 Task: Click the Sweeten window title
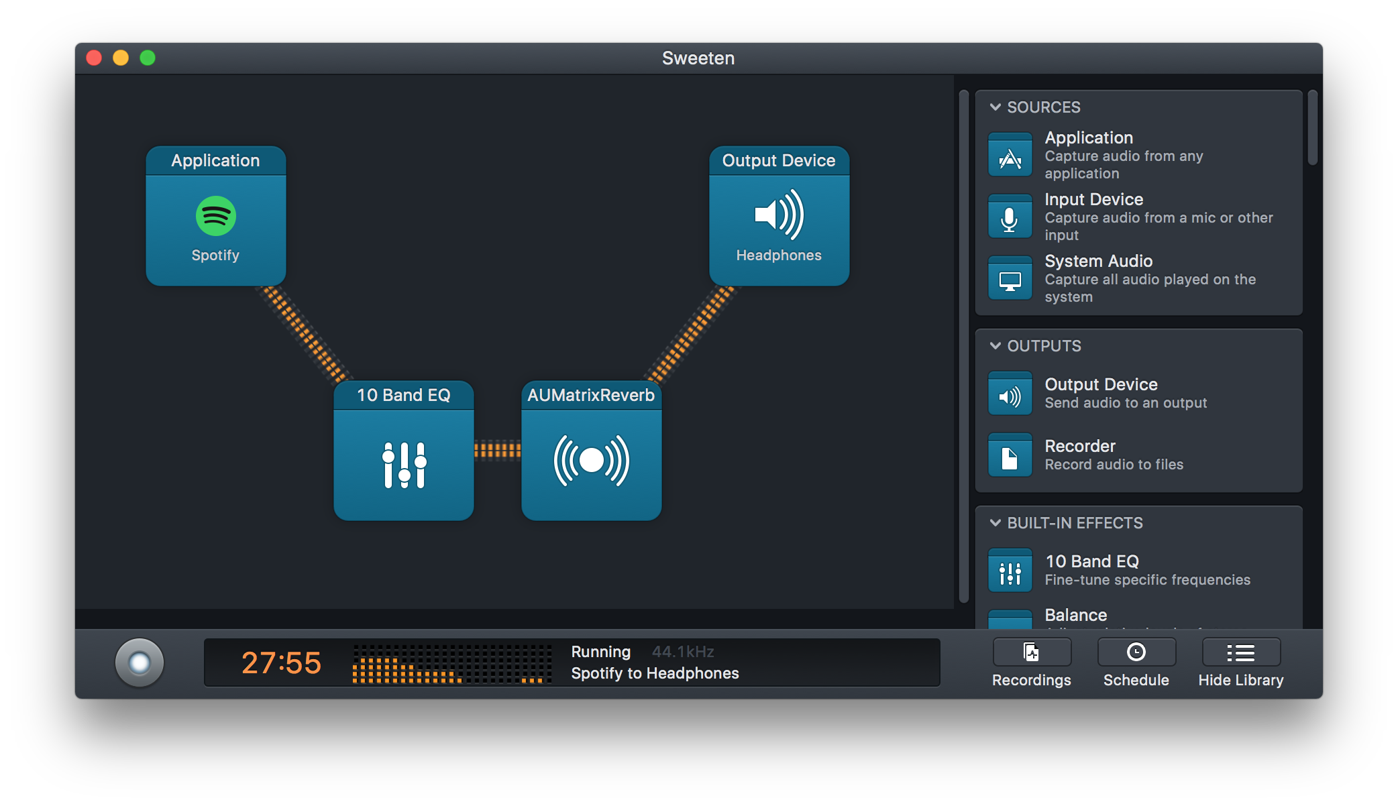pyautogui.click(x=698, y=58)
